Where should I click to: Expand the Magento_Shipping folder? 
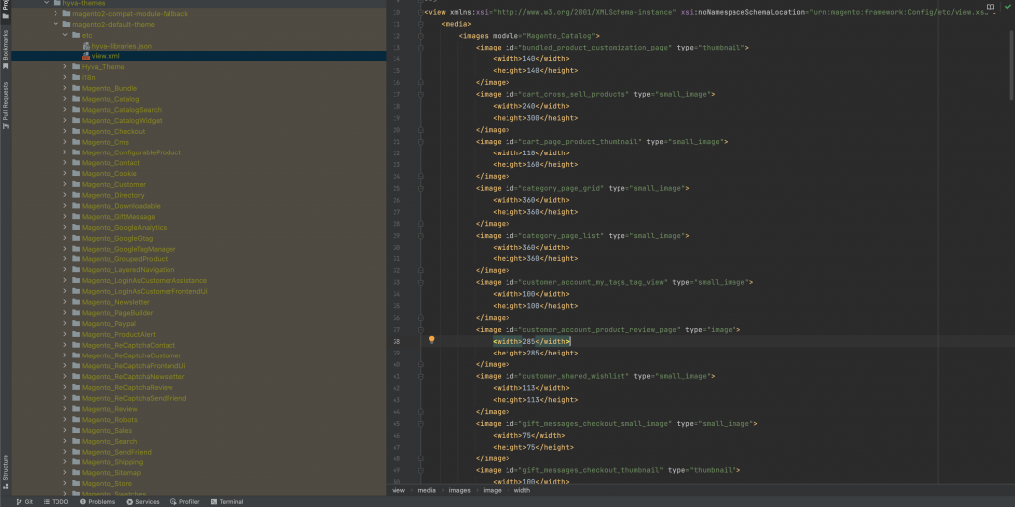tap(65, 463)
